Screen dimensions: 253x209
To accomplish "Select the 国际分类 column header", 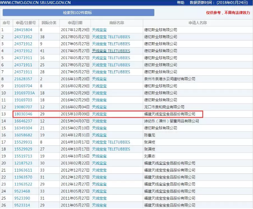I will point(49,23).
